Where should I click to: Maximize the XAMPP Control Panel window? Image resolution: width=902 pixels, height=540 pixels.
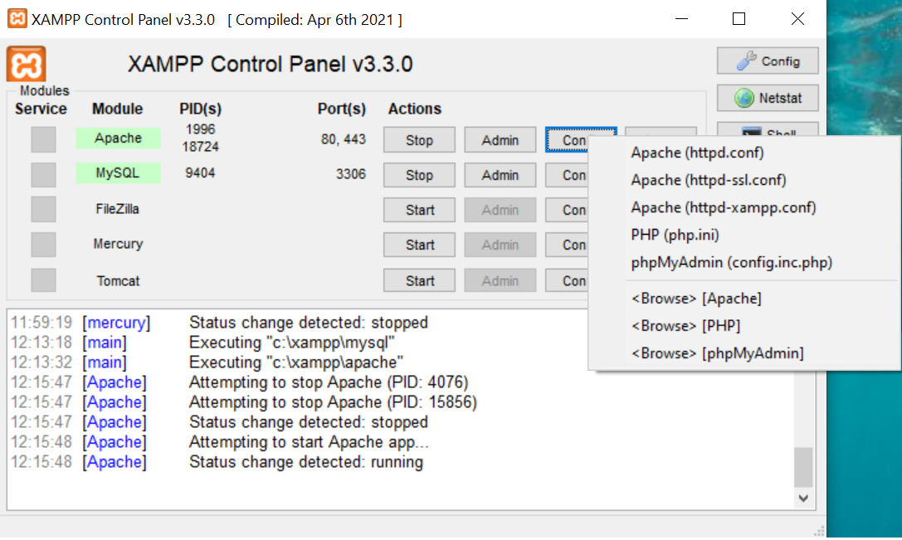pos(739,19)
